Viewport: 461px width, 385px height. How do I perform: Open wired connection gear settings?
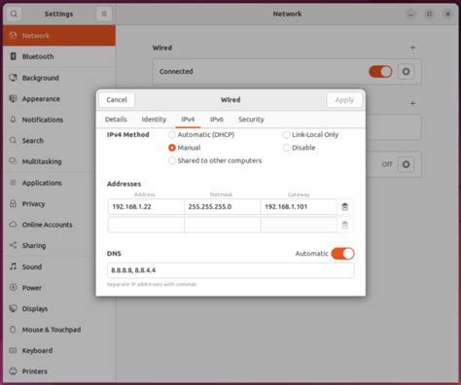(406, 72)
